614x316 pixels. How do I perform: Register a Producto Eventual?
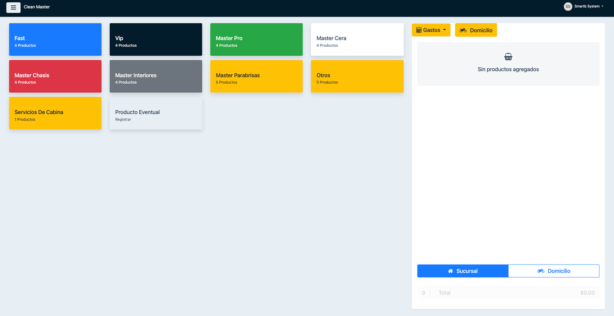coord(156,113)
